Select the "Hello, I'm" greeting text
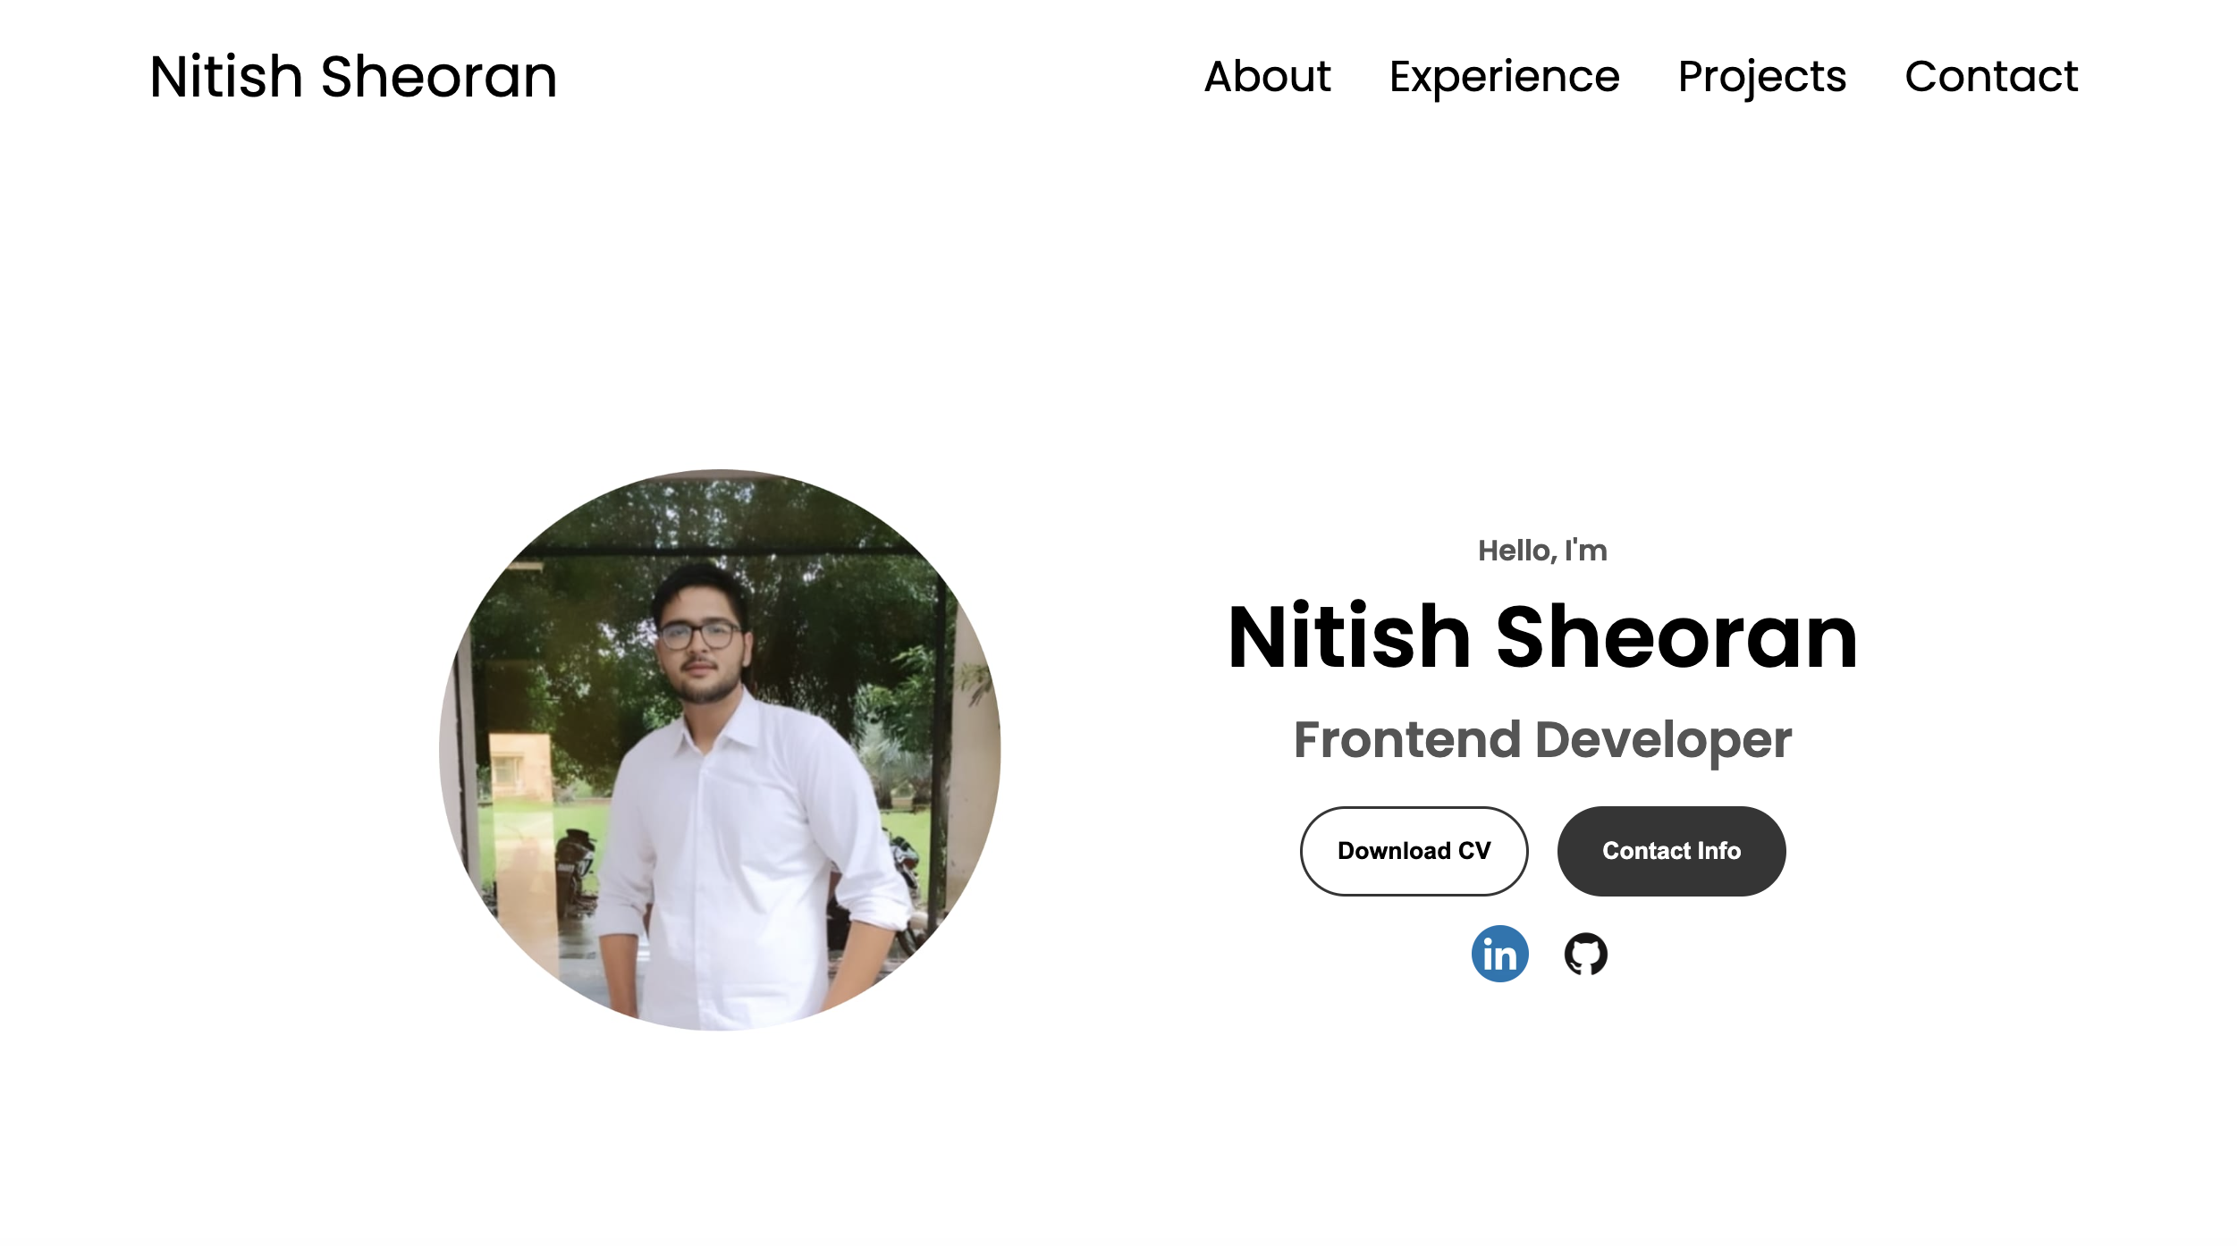2237x1246 pixels. tap(1542, 551)
